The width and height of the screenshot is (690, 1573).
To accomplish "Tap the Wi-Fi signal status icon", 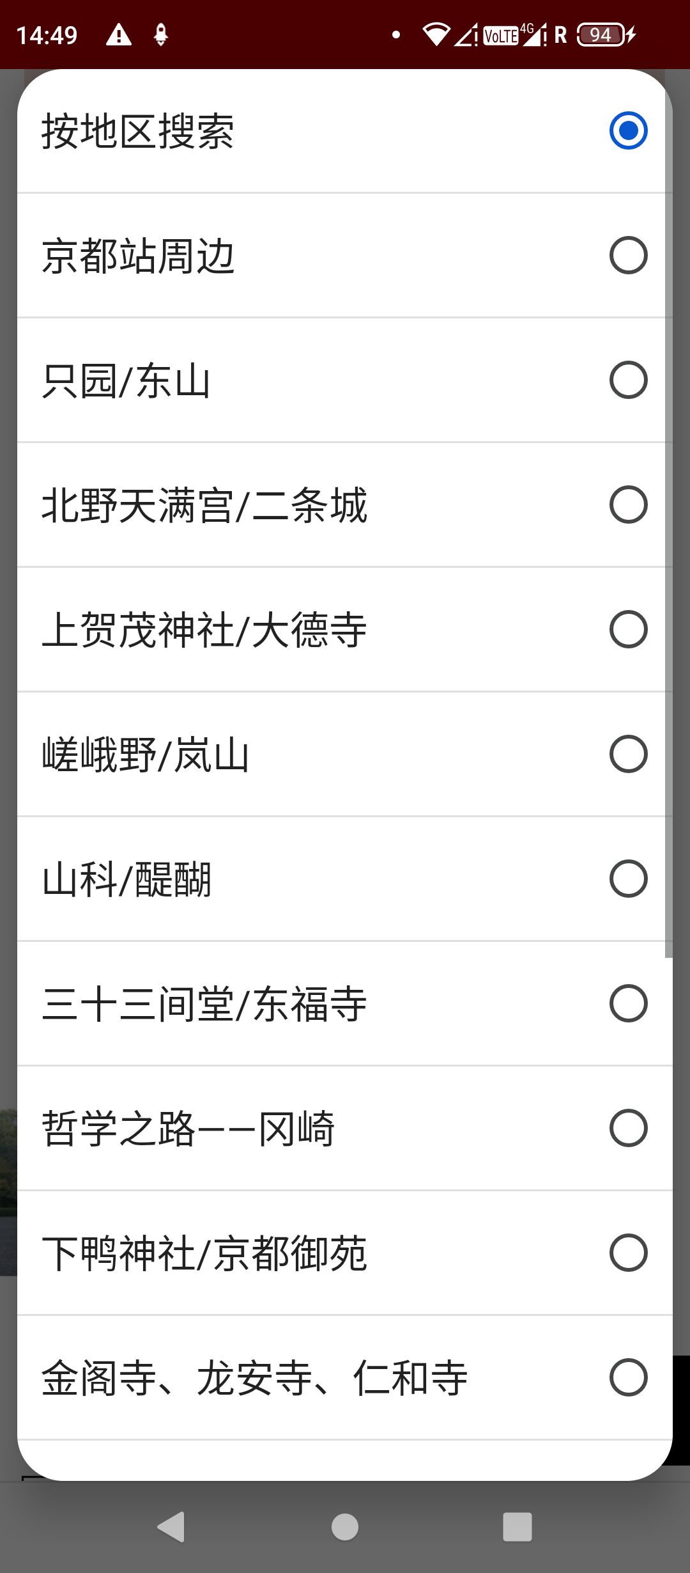I will (x=436, y=35).
